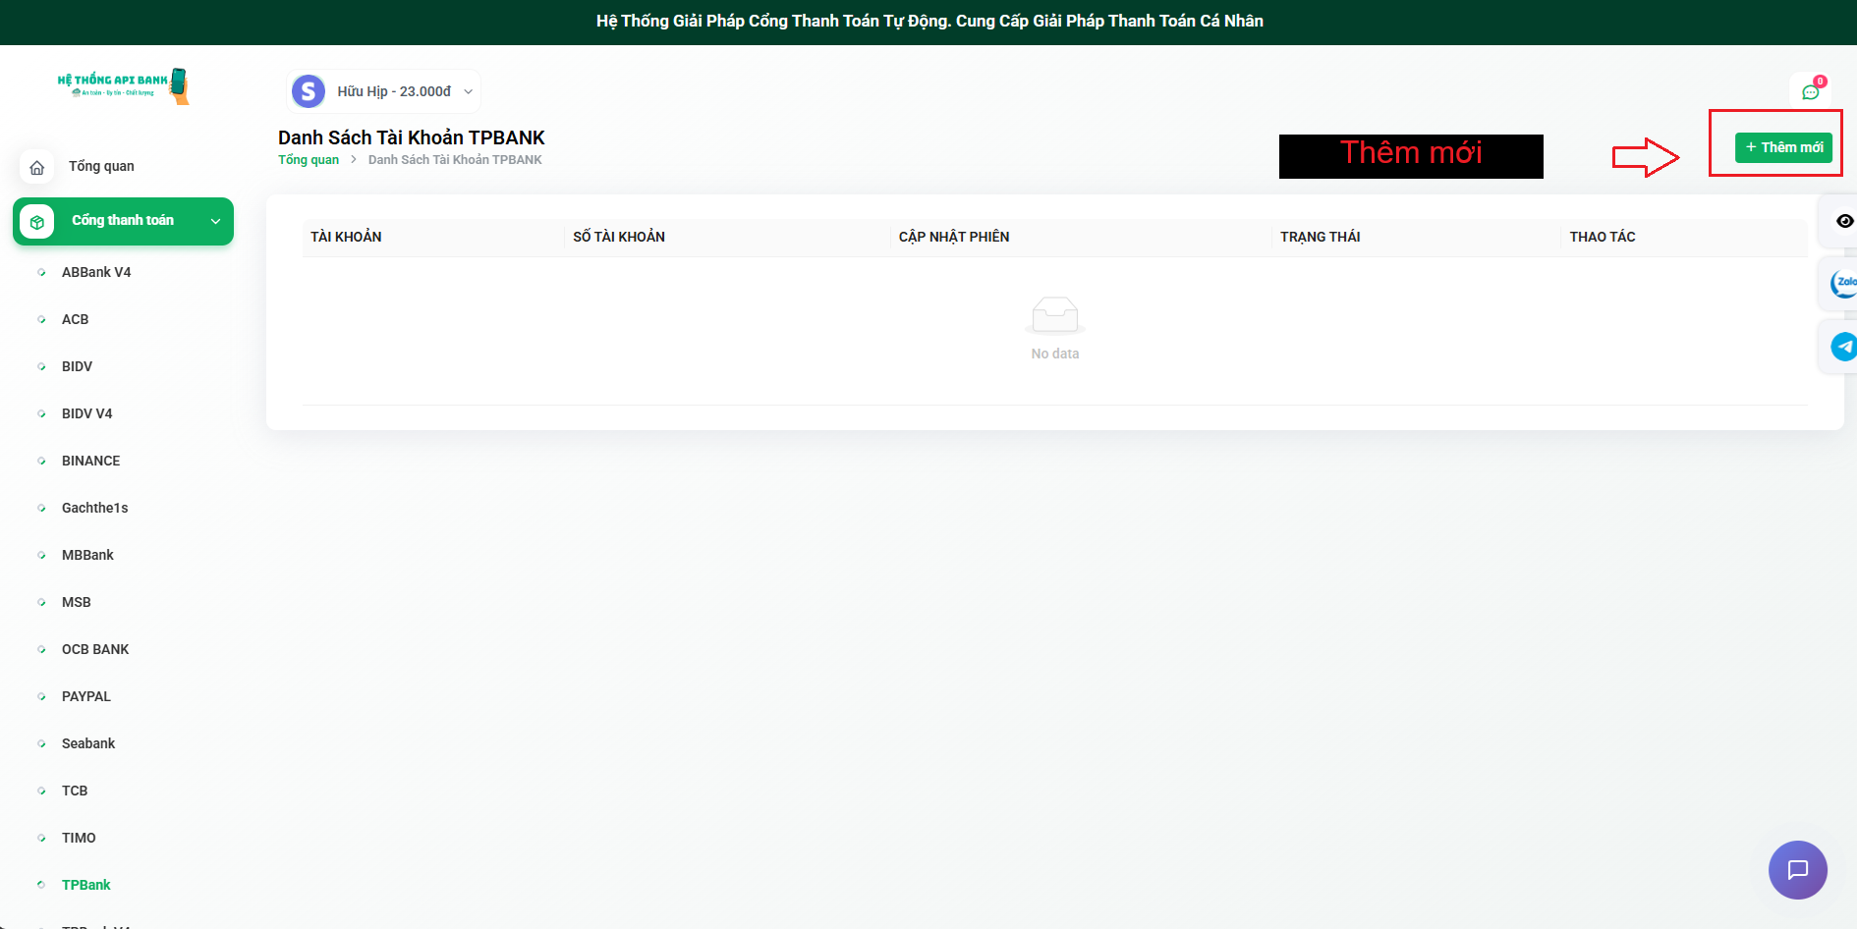Click the Cổng thanh toán cube icon
The width and height of the screenshot is (1857, 929).
37,222
